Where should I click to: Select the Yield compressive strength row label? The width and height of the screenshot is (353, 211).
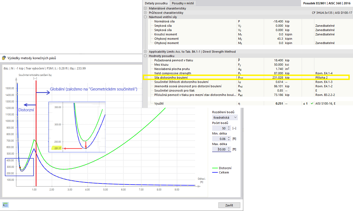172,73
